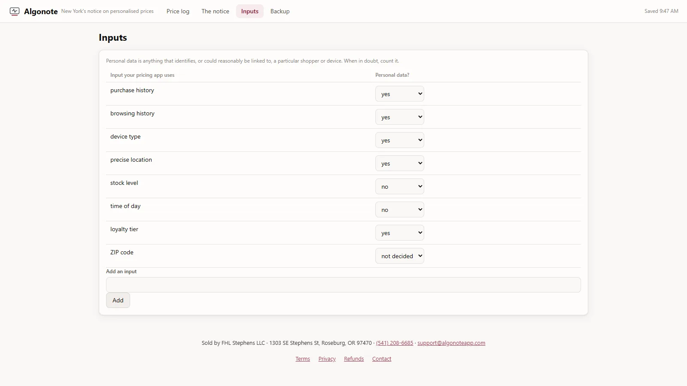
Task: Expand device type personal data dropdown
Action: 399,140
